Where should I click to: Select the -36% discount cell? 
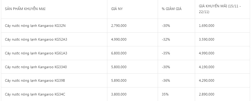[166, 80]
